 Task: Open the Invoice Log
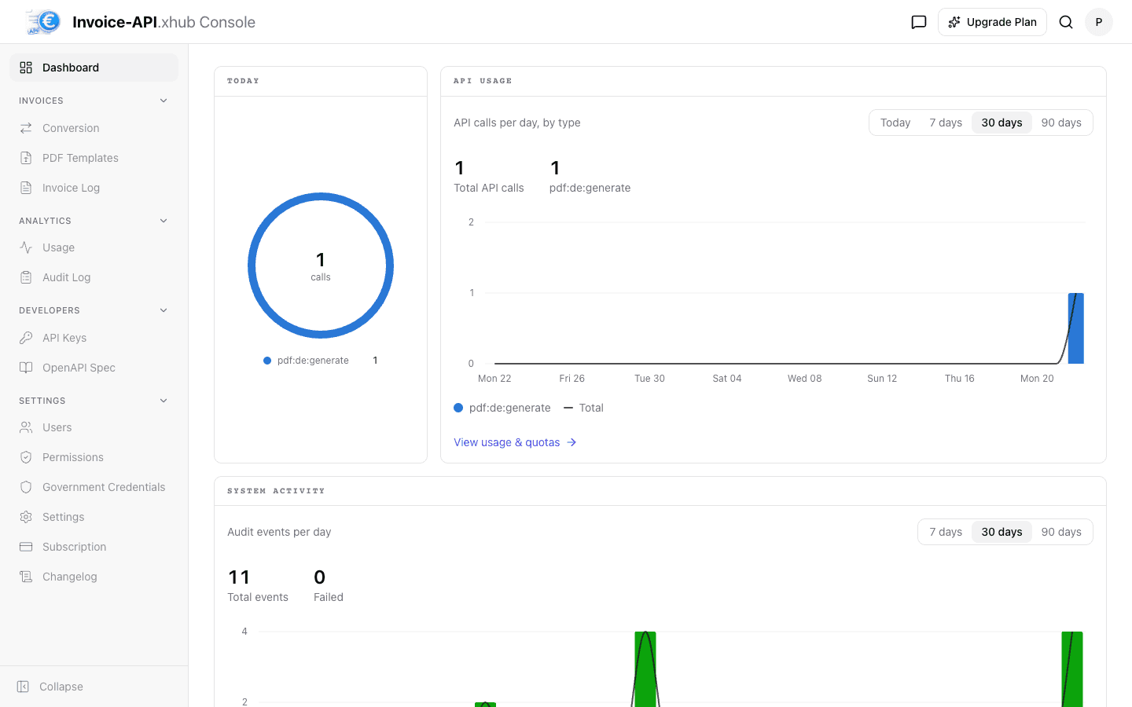tap(94, 188)
